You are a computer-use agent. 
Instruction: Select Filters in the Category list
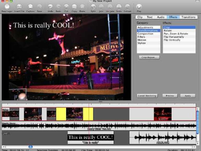[x=141, y=37]
